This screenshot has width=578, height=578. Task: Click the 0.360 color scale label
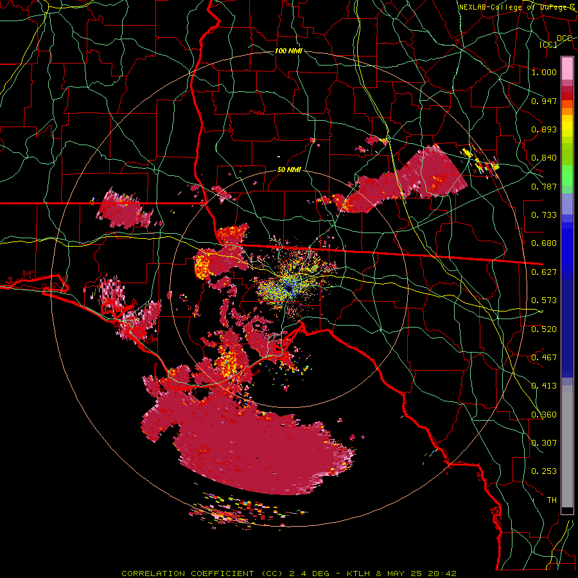[x=544, y=415]
